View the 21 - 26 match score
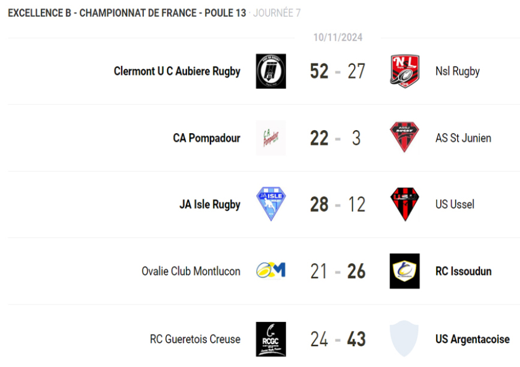520x367 pixels. [x=337, y=271]
